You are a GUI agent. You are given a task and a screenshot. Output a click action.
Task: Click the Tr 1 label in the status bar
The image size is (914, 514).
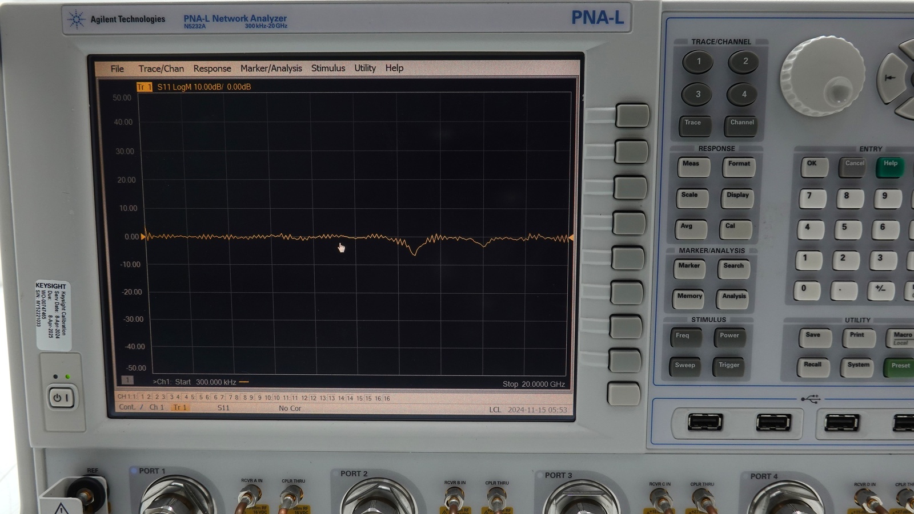coord(180,407)
